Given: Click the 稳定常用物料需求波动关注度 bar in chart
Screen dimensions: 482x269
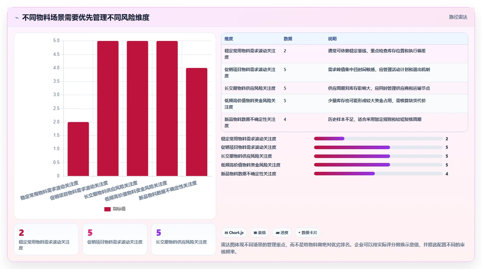Looking at the screenshot, I should pyautogui.click(x=78, y=149).
